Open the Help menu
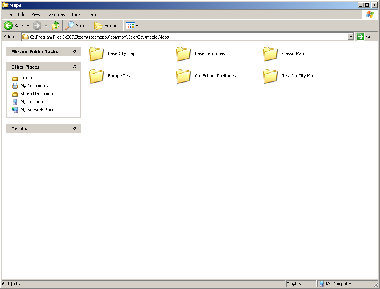Image resolution: width=380 pixels, height=289 pixels. (92, 14)
